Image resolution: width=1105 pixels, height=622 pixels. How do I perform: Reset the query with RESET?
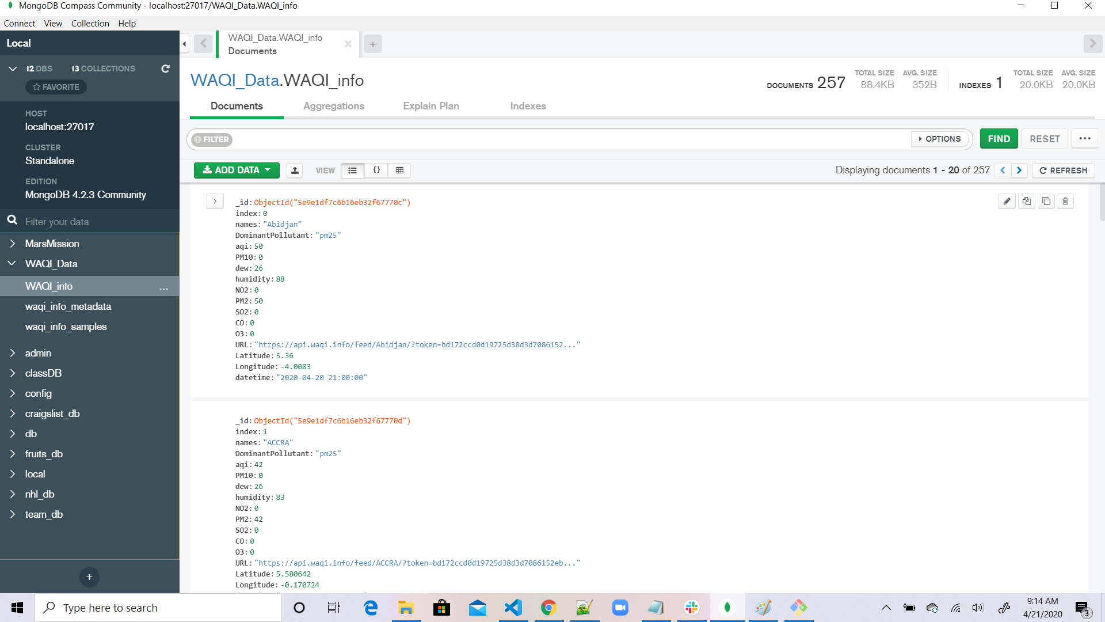(x=1045, y=139)
